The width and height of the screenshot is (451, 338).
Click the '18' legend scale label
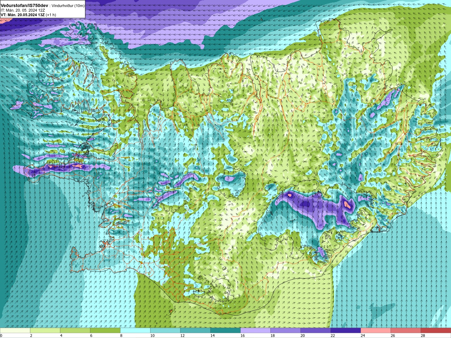(x=273, y=336)
